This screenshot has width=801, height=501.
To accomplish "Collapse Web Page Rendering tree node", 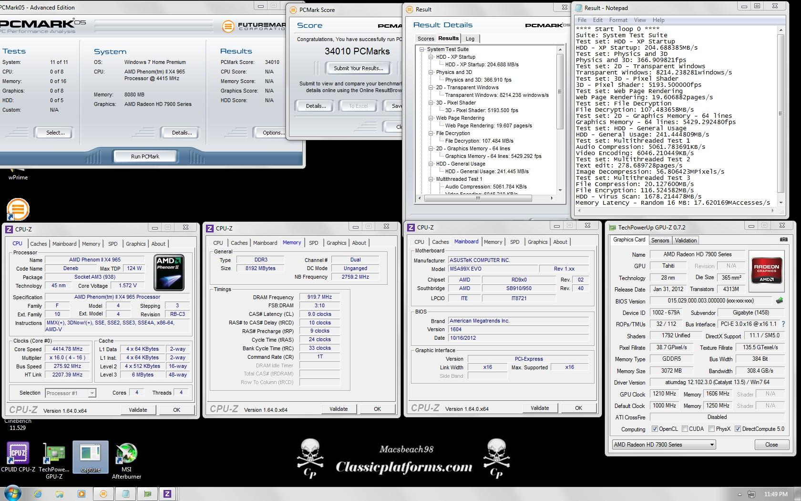I will pos(431,118).
